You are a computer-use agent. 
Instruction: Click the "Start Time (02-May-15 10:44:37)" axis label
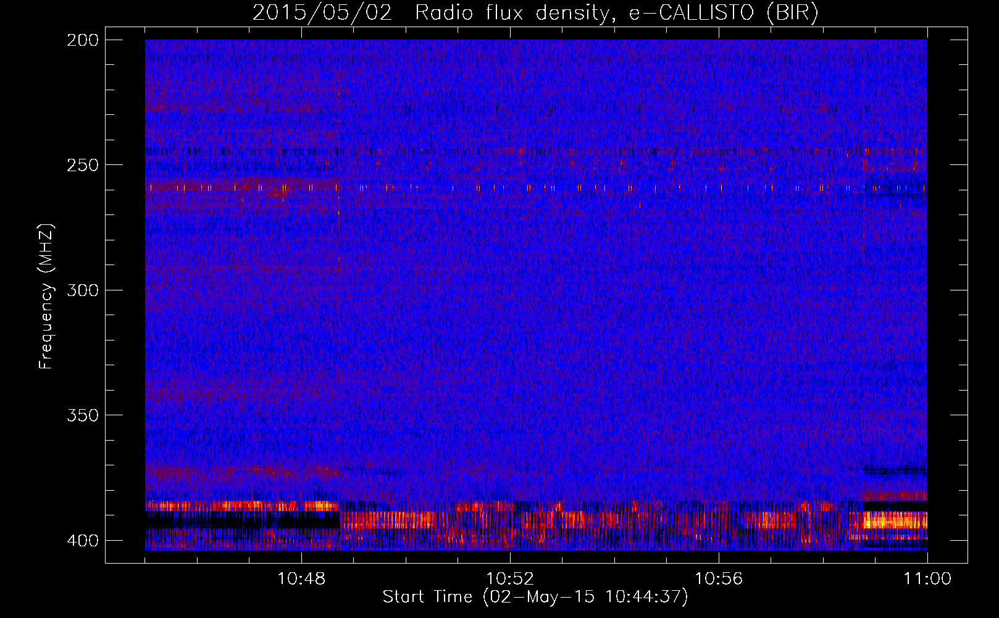click(x=535, y=597)
